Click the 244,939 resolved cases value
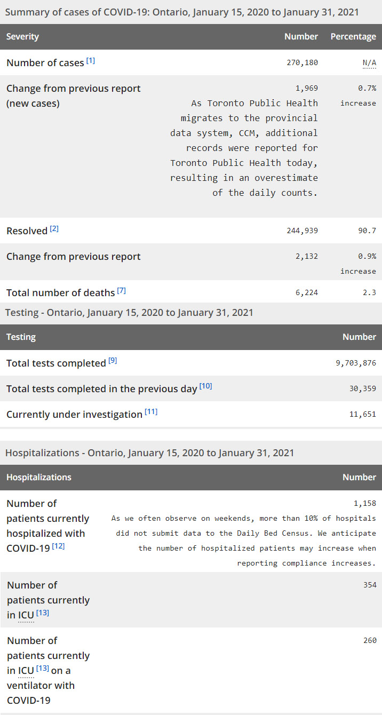382x715 pixels. click(x=303, y=231)
